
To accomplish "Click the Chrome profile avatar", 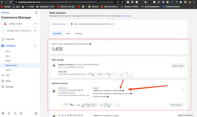I will pos(190,2).
